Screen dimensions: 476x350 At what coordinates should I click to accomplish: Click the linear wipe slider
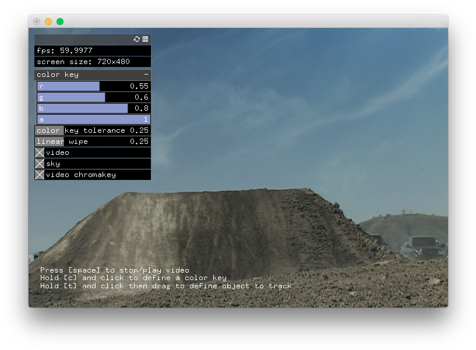coord(93,142)
